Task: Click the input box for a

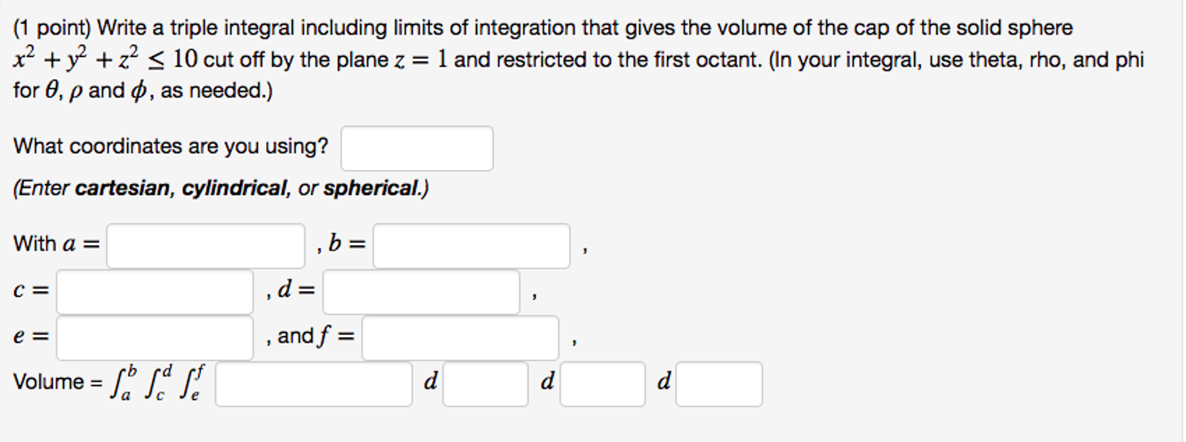Action: pyautogui.click(x=206, y=245)
